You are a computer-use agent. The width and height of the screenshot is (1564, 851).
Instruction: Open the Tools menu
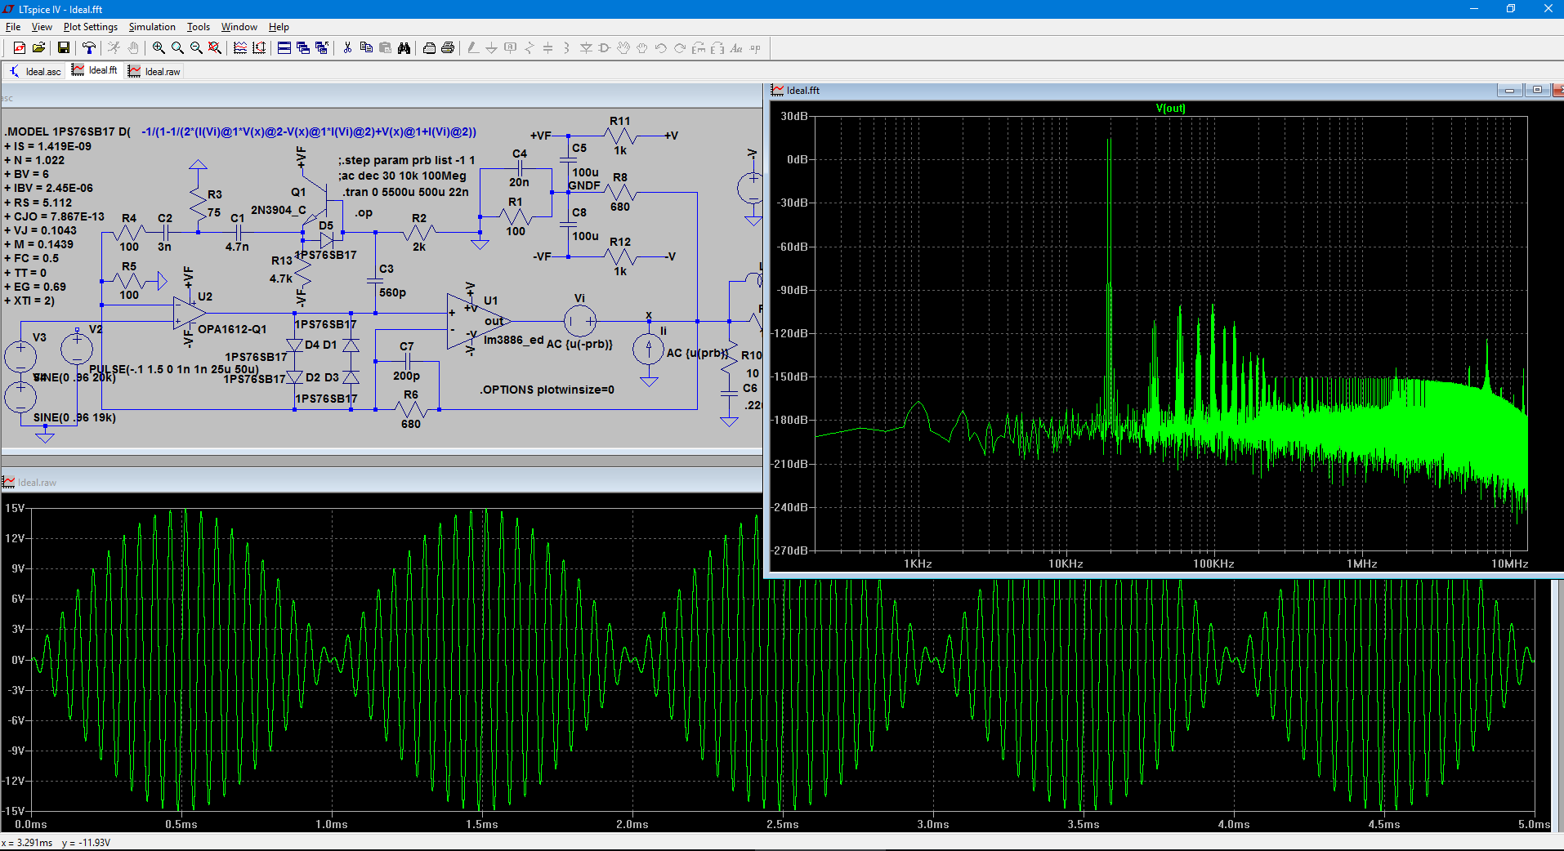click(x=198, y=27)
